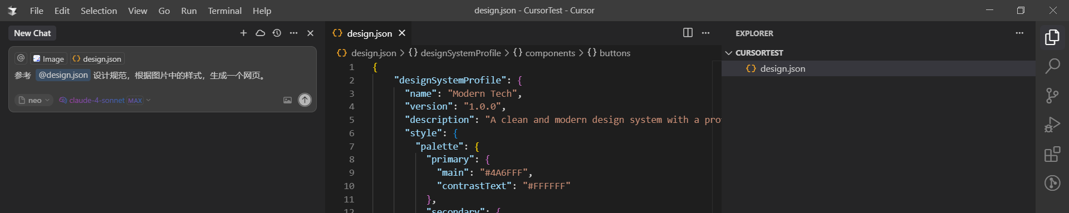Click the @ add context button

21,58
